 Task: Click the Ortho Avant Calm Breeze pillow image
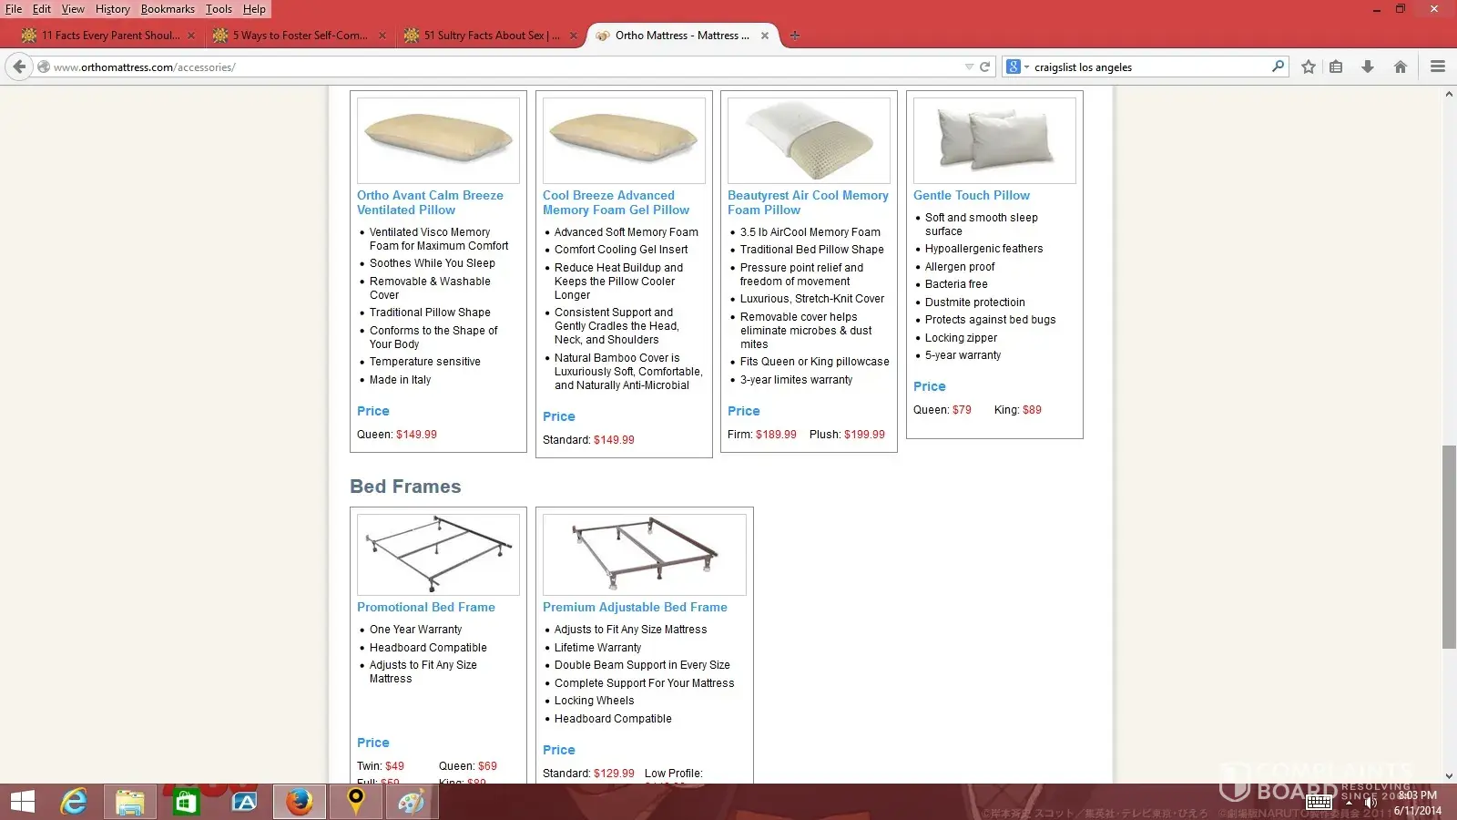click(x=438, y=140)
